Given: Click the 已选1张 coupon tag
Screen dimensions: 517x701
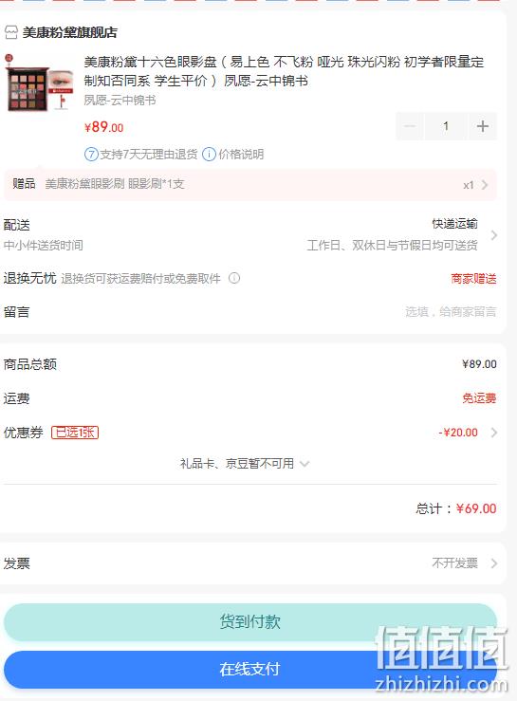Looking at the screenshot, I should (75, 433).
